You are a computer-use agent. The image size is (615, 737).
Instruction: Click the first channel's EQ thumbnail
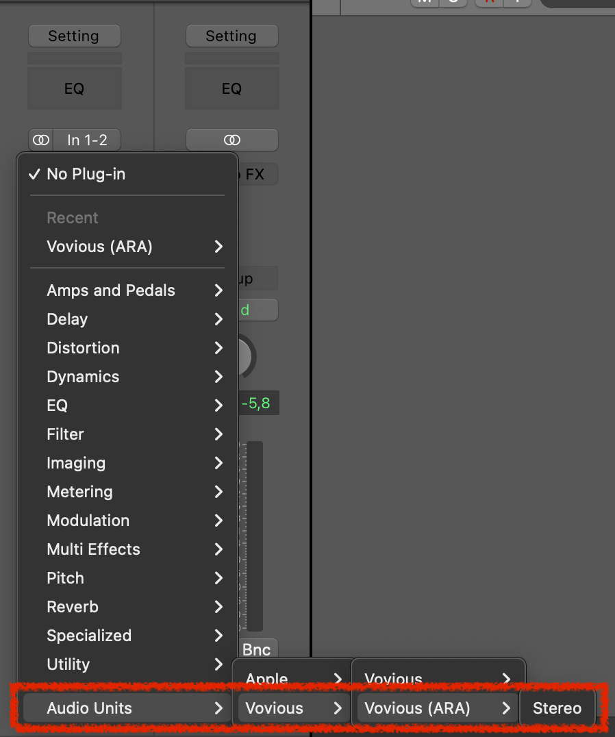[74, 88]
